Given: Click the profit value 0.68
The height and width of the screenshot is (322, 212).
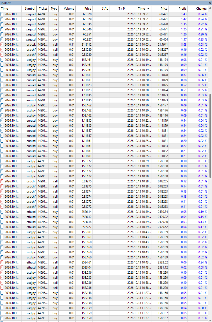Looking at the screenshot, I should 184,80.
